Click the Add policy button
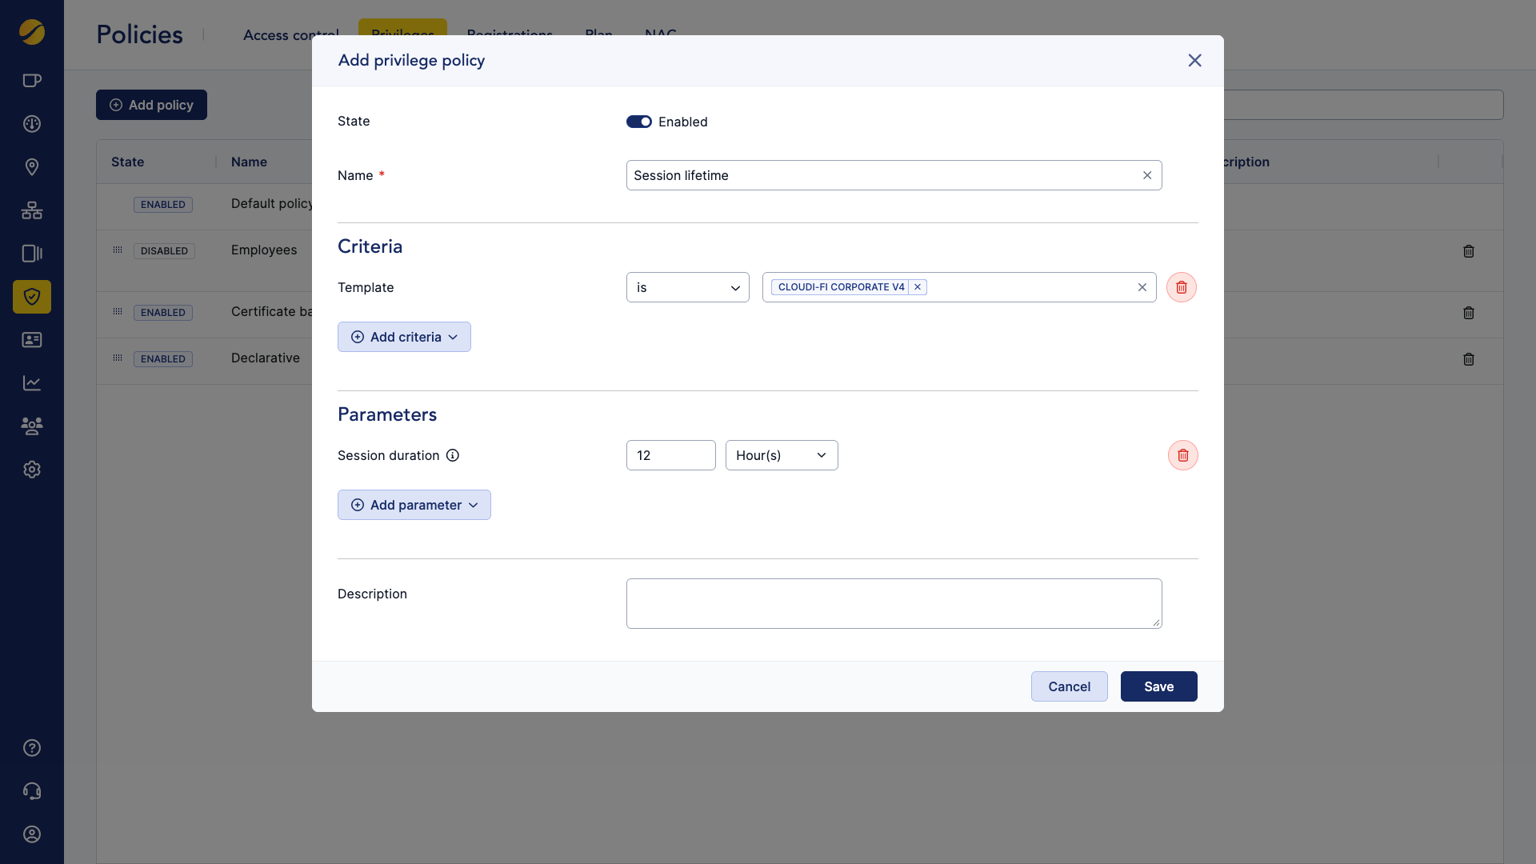Viewport: 1536px width, 864px height. (151, 105)
